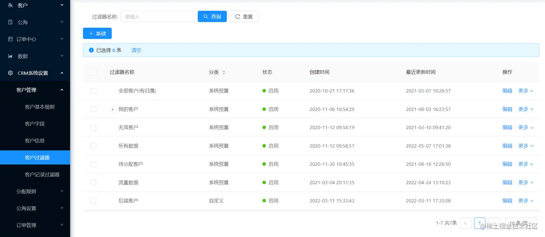Expand the 订单中心 sidebar menu
The height and width of the screenshot is (237, 545).
pyautogui.click(x=62, y=39)
